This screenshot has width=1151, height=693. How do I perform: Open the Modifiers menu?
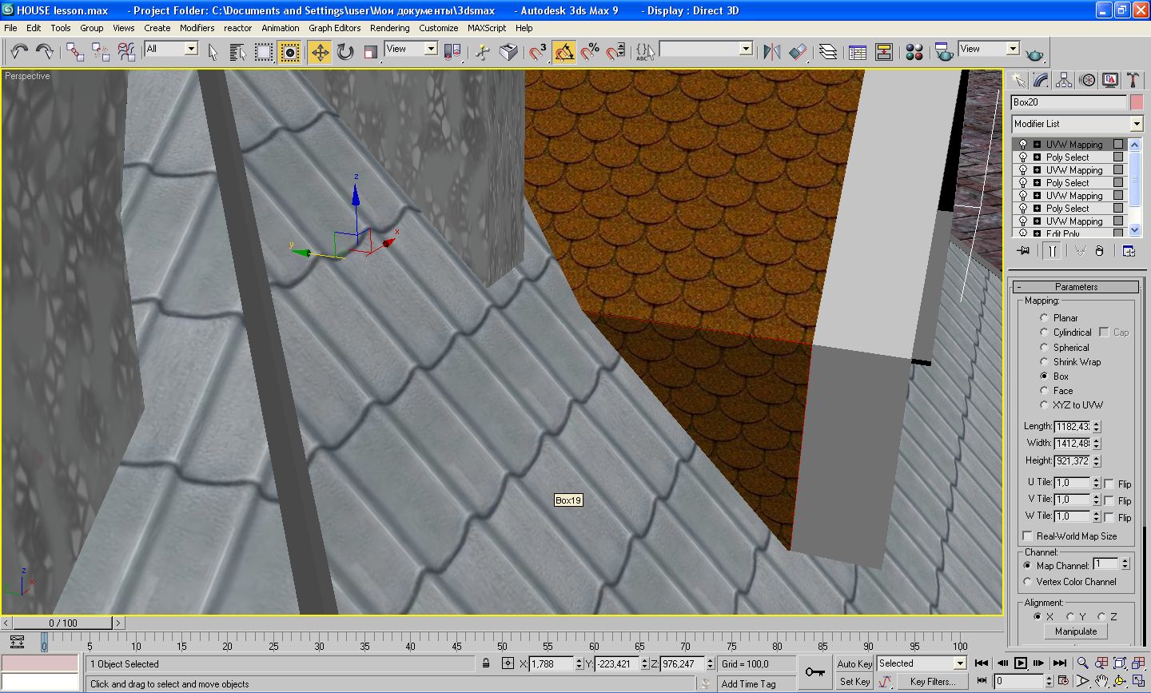click(x=197, y=27)
